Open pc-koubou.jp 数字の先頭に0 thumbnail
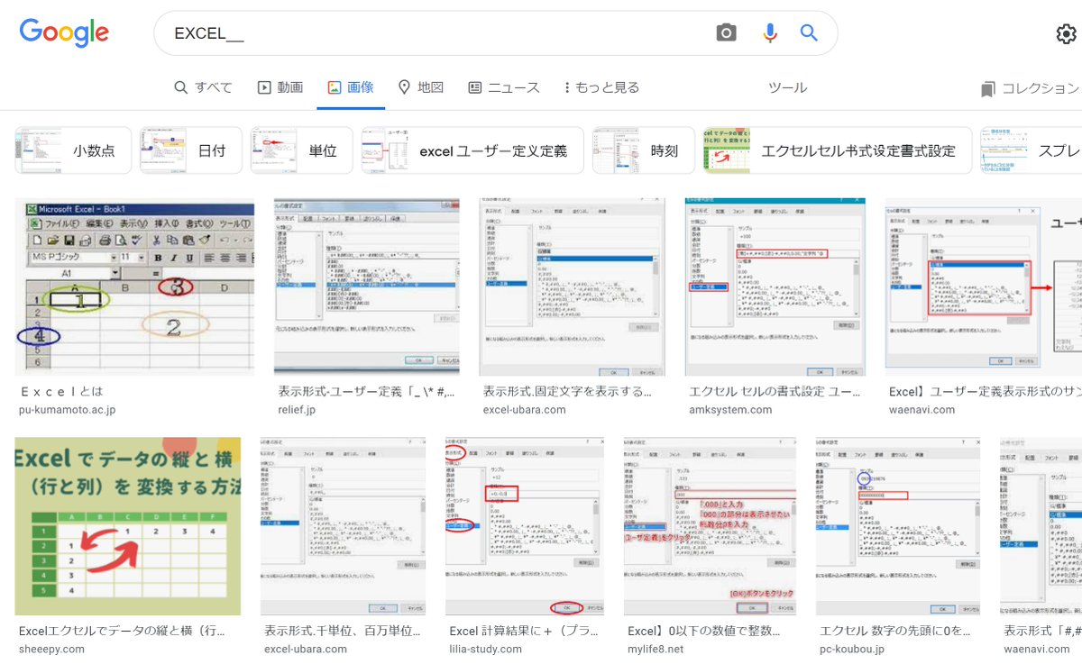1082x664 pixels. (898, 527)
